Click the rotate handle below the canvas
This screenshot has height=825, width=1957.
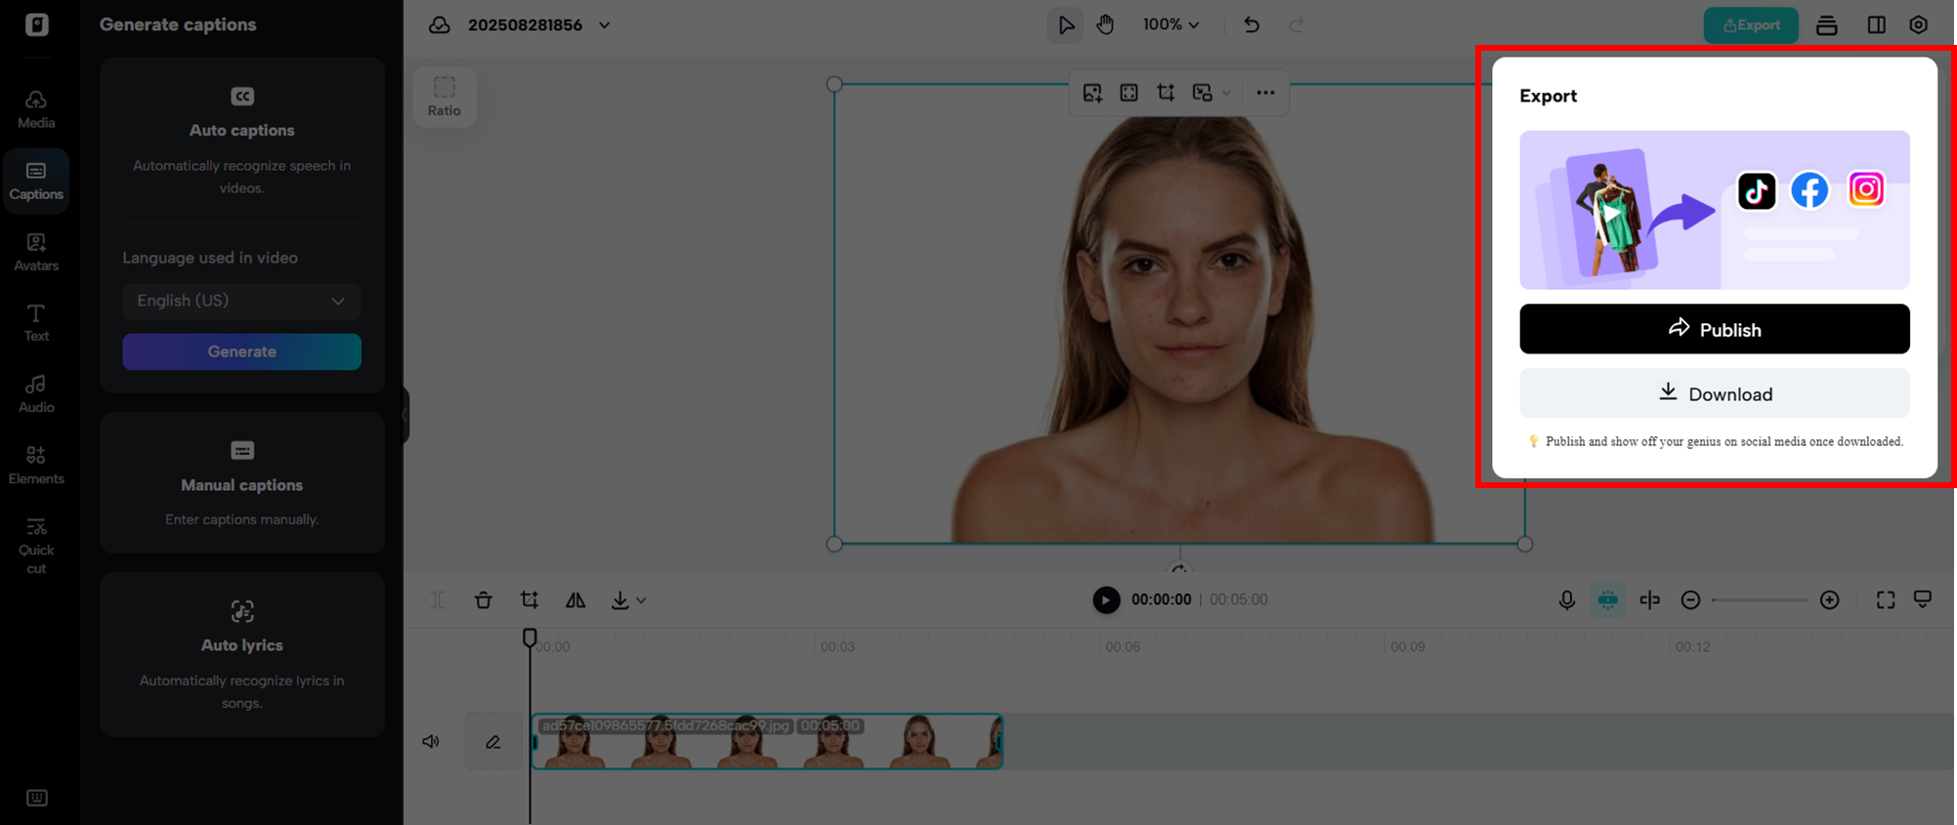pyautogui.click(x=1179, y=569)
